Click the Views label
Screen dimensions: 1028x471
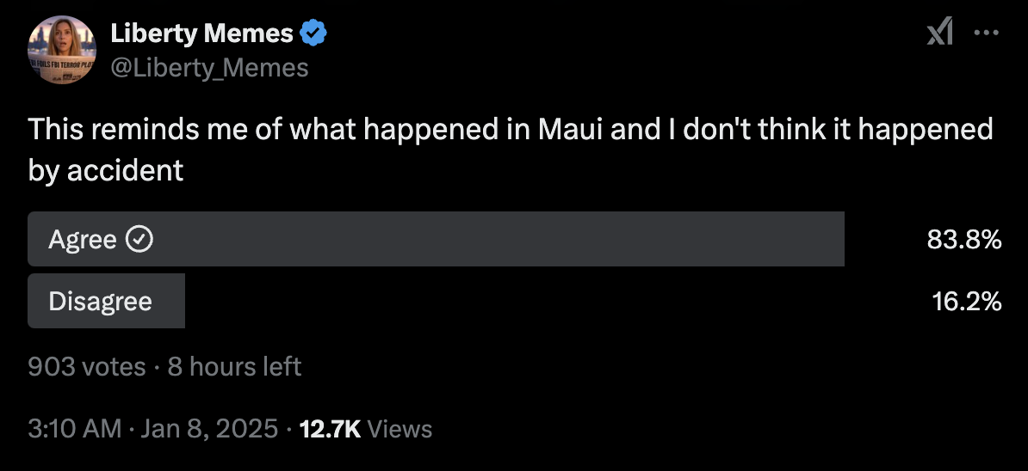(x=399, y=428)
